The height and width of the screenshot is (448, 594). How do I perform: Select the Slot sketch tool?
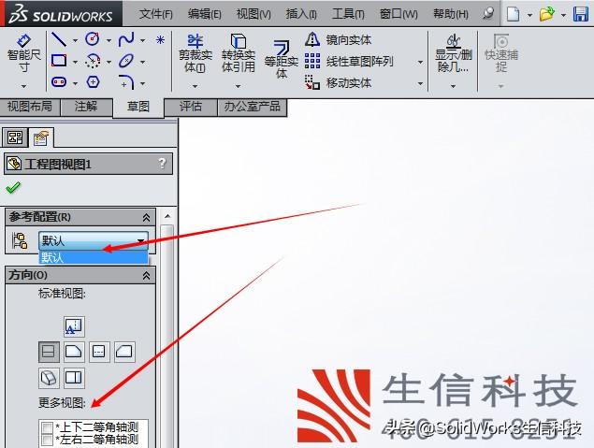point(59,81)
